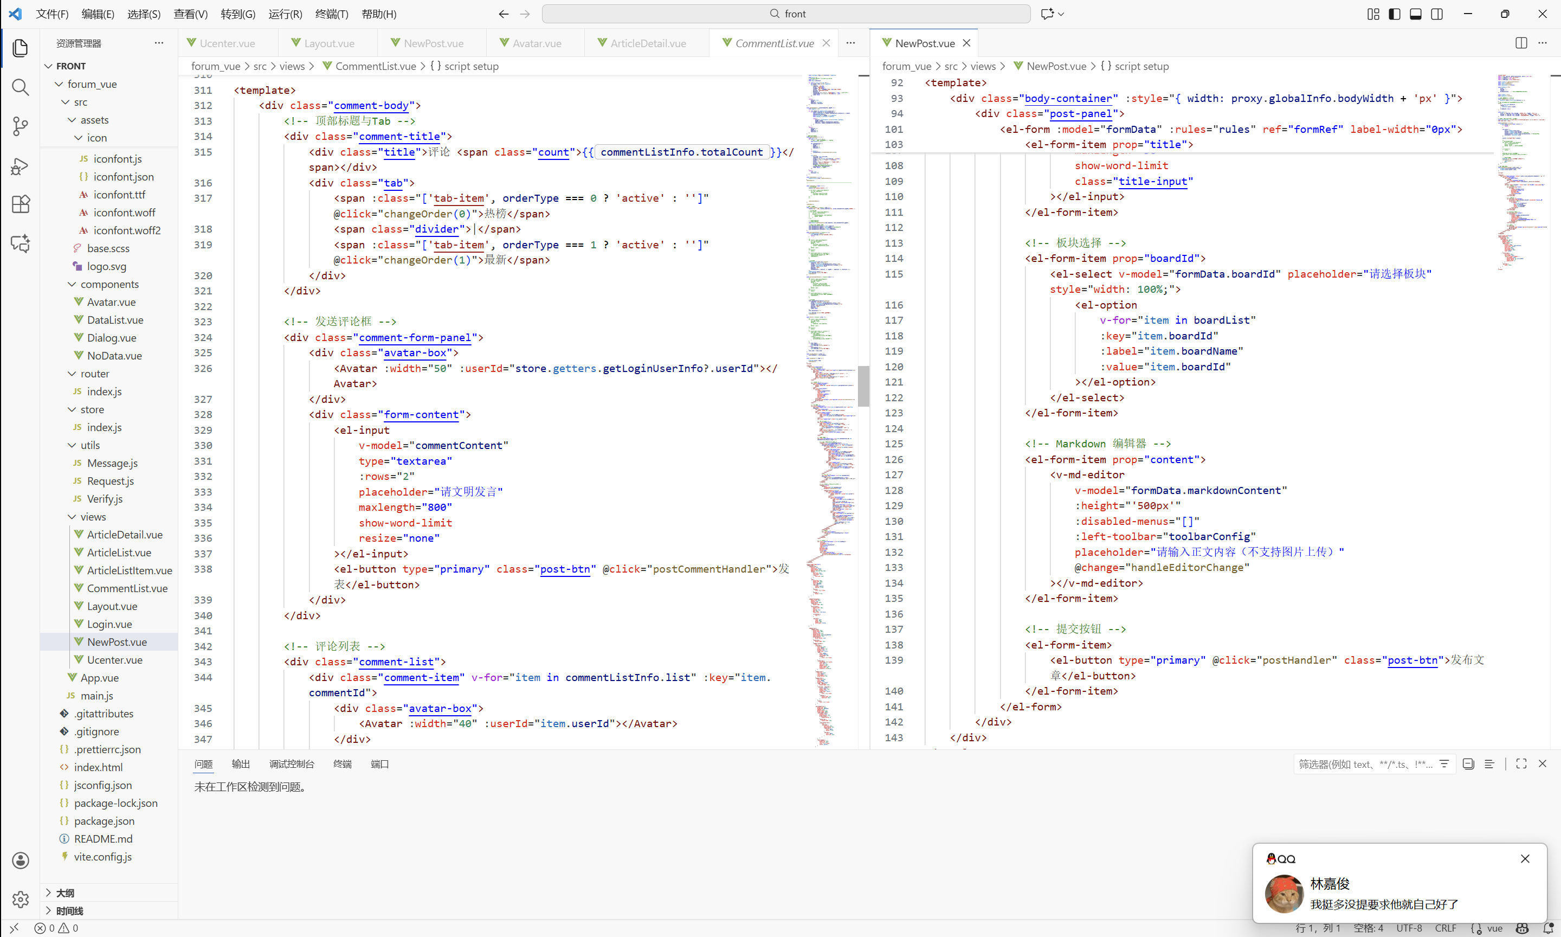Click the left editor vertical scrollbar thumb
Image resolution: width=1561 pixels, height=937 pixels.
(863, 386)
